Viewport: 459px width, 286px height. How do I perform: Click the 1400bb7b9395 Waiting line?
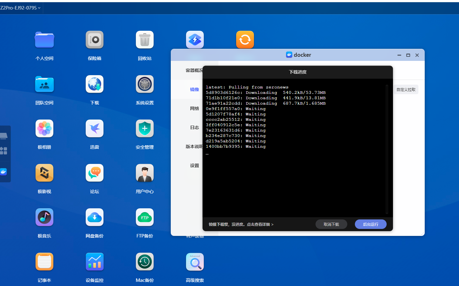tap(236, 146)
